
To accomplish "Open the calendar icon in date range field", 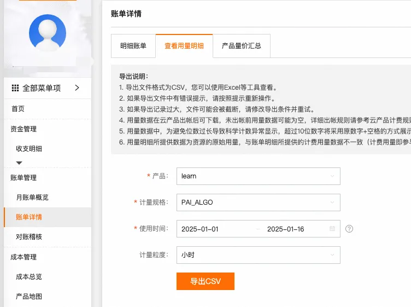I will [332, 229].
